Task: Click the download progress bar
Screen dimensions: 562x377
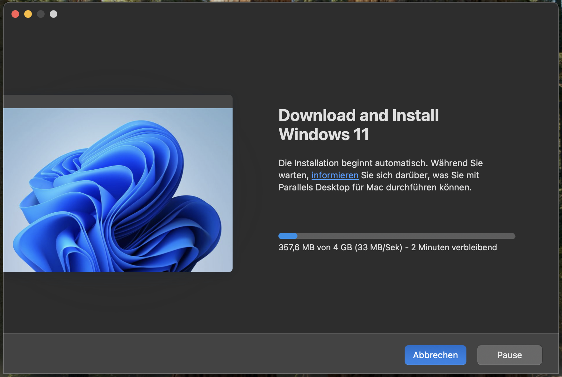Action: click(397, 236)
